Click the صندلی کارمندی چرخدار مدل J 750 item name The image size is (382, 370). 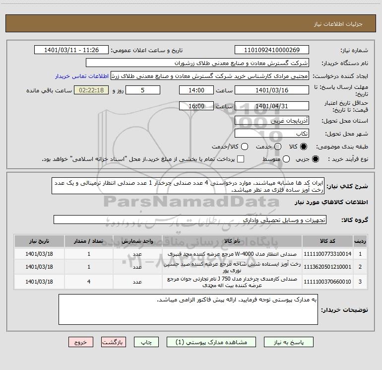tap(232, 282)
